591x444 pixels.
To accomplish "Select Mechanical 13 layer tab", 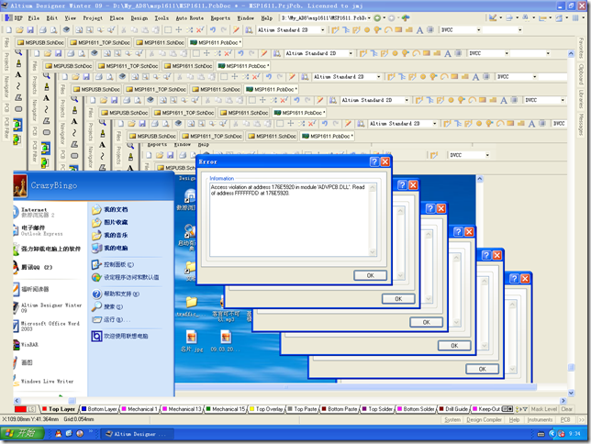I will 182,409.
